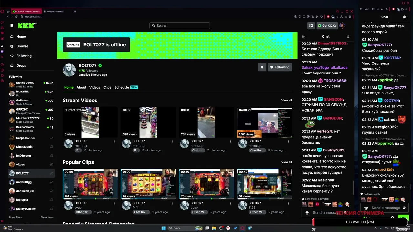Open the 04:10:21 video thumbnail

[265, 122]
